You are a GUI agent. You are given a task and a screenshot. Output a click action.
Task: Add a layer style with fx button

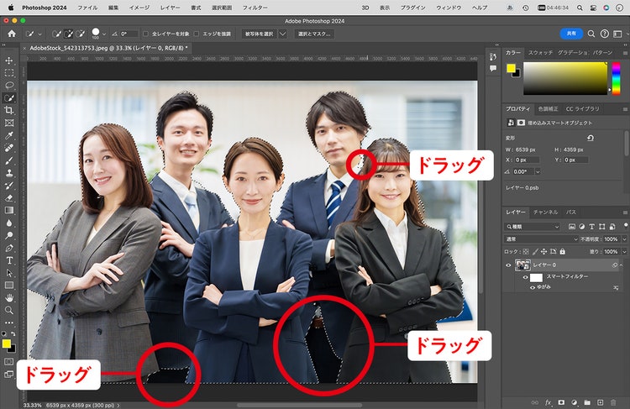click(x=549, y=402)
